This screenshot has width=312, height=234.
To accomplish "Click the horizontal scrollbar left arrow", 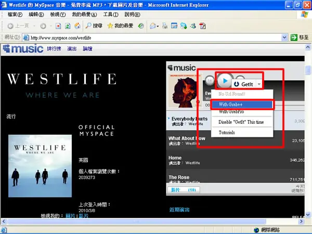I will [x=4, y=222].
